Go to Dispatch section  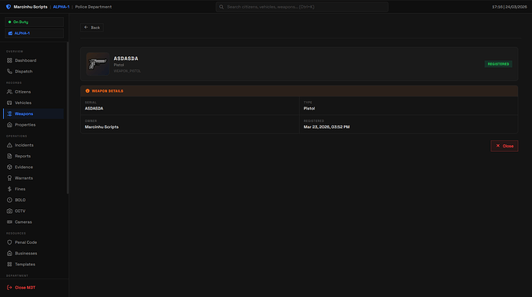point(33,71)
